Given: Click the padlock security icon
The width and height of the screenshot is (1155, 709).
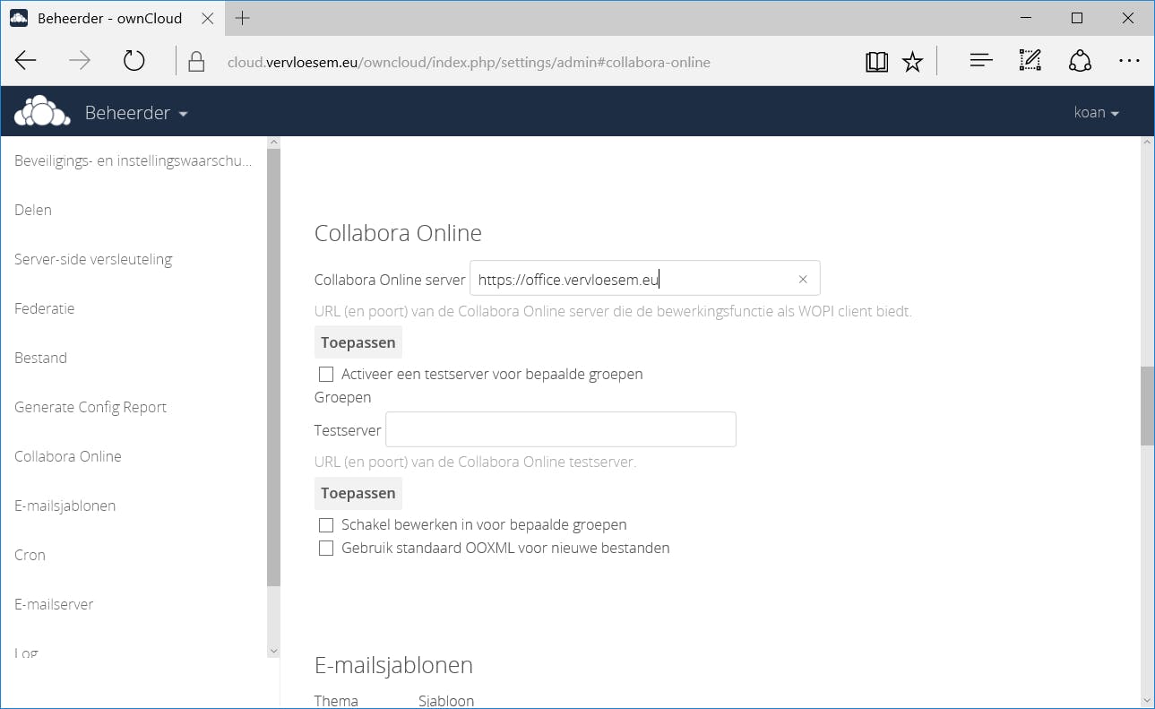Looking at the screenshot, I should coord(196,61).
